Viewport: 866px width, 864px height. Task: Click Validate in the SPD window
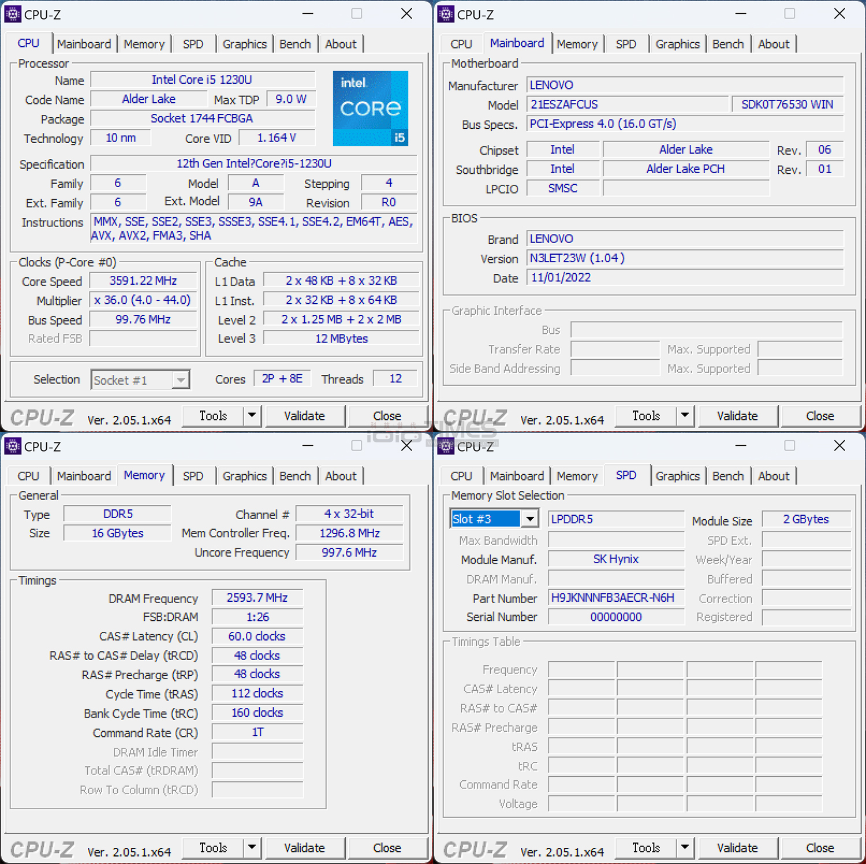[737, 848]
